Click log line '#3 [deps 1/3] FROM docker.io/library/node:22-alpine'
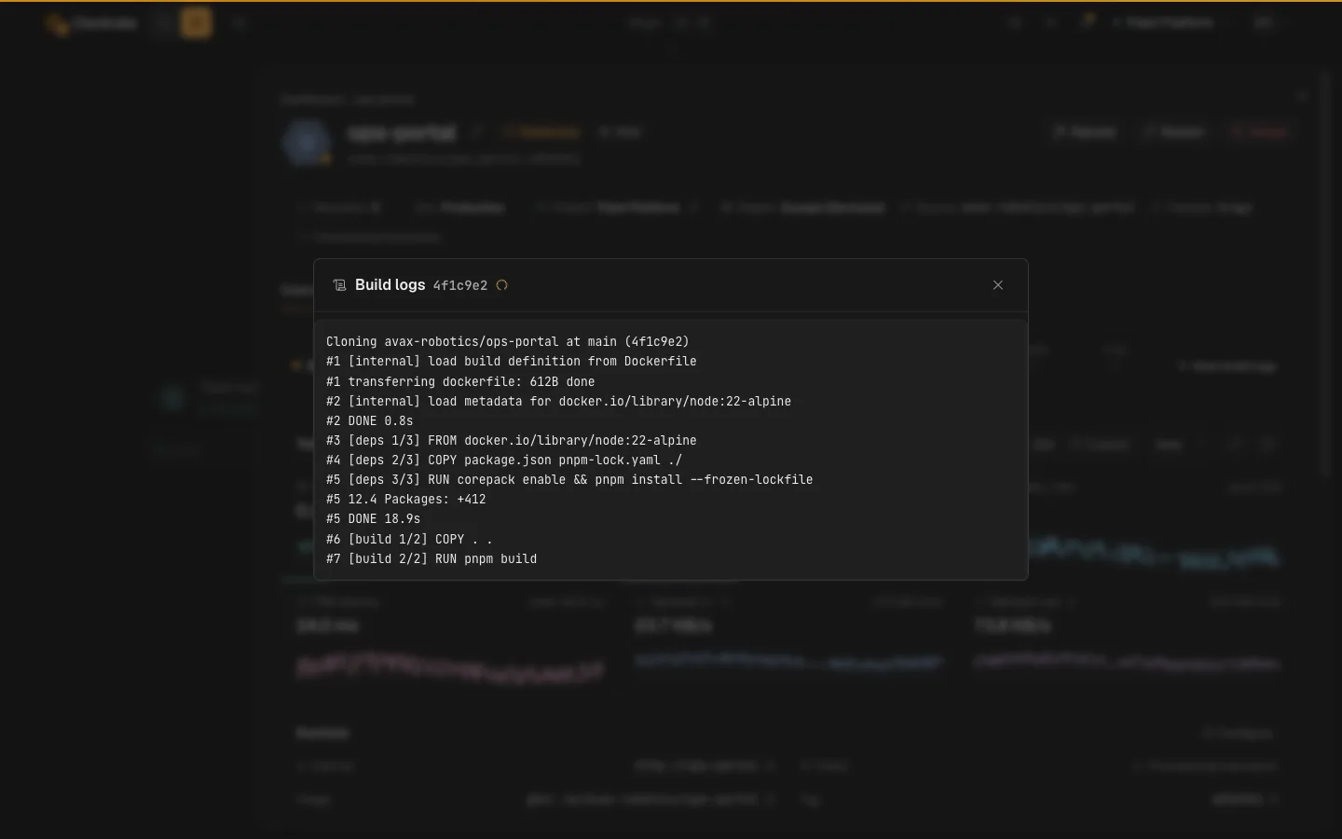The image size is (1342, 839). click(512, 440)
